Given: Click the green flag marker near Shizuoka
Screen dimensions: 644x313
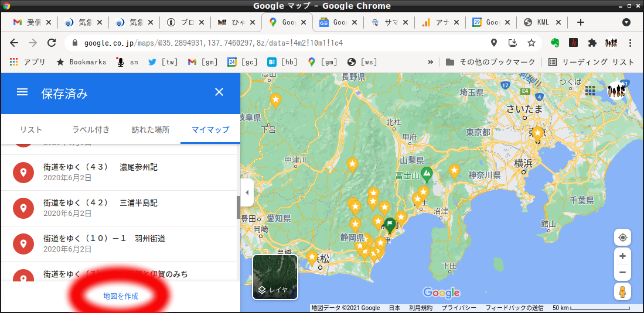Looking at the screenshot, I should [x=390, y=226].
